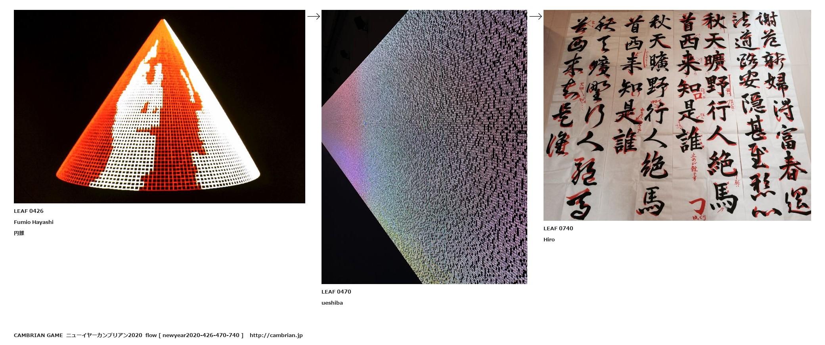This screenshot has width=825, height=345.
Task: Open the Chinese calligraphy image
Action: pyautogui.click(x=677, y=115)
